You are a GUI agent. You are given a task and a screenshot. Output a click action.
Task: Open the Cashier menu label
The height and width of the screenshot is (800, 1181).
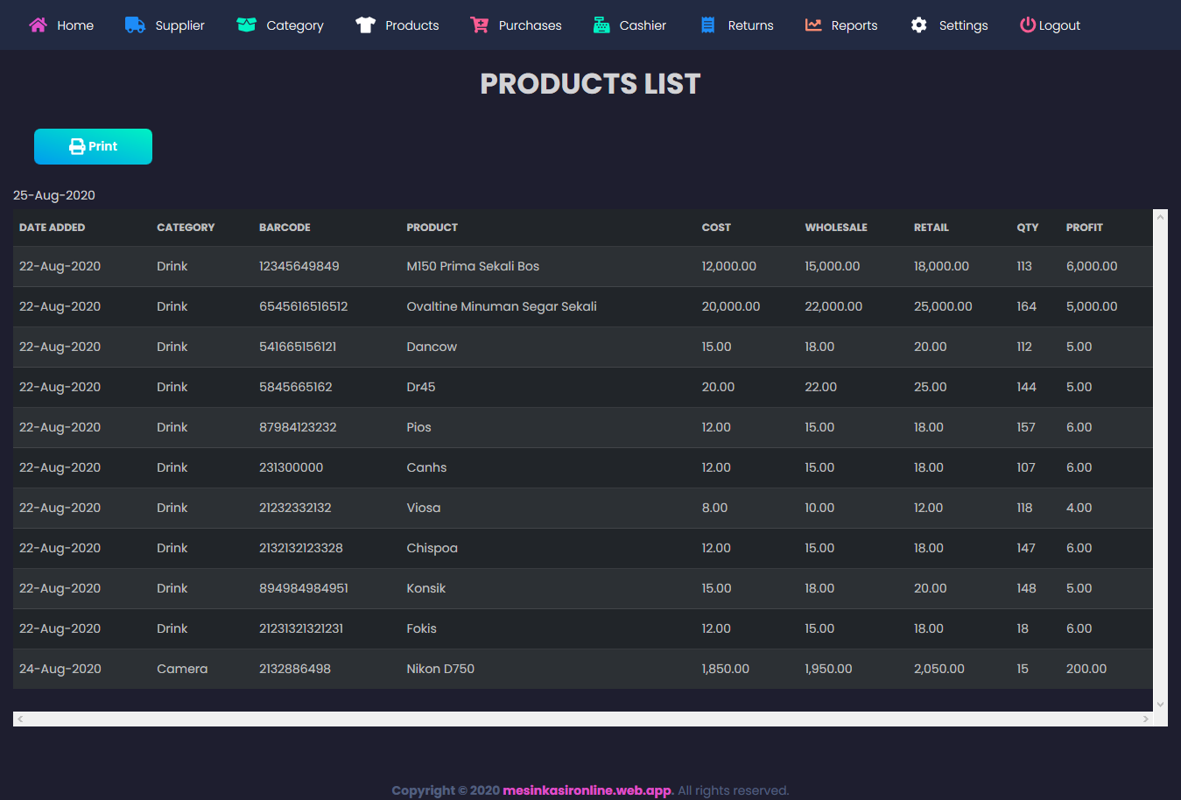click(643, 25)
